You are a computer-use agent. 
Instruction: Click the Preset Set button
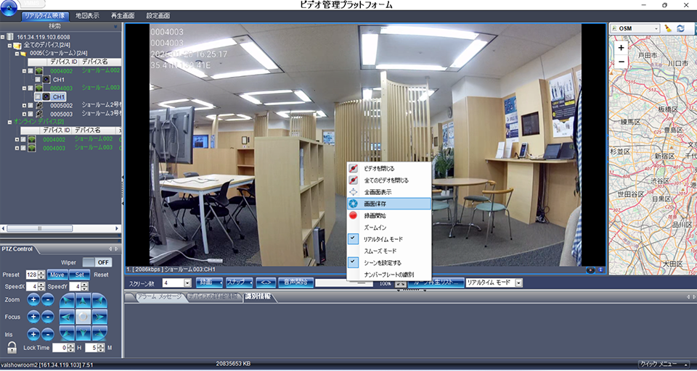pyautogui.click(x=80, y=275)
